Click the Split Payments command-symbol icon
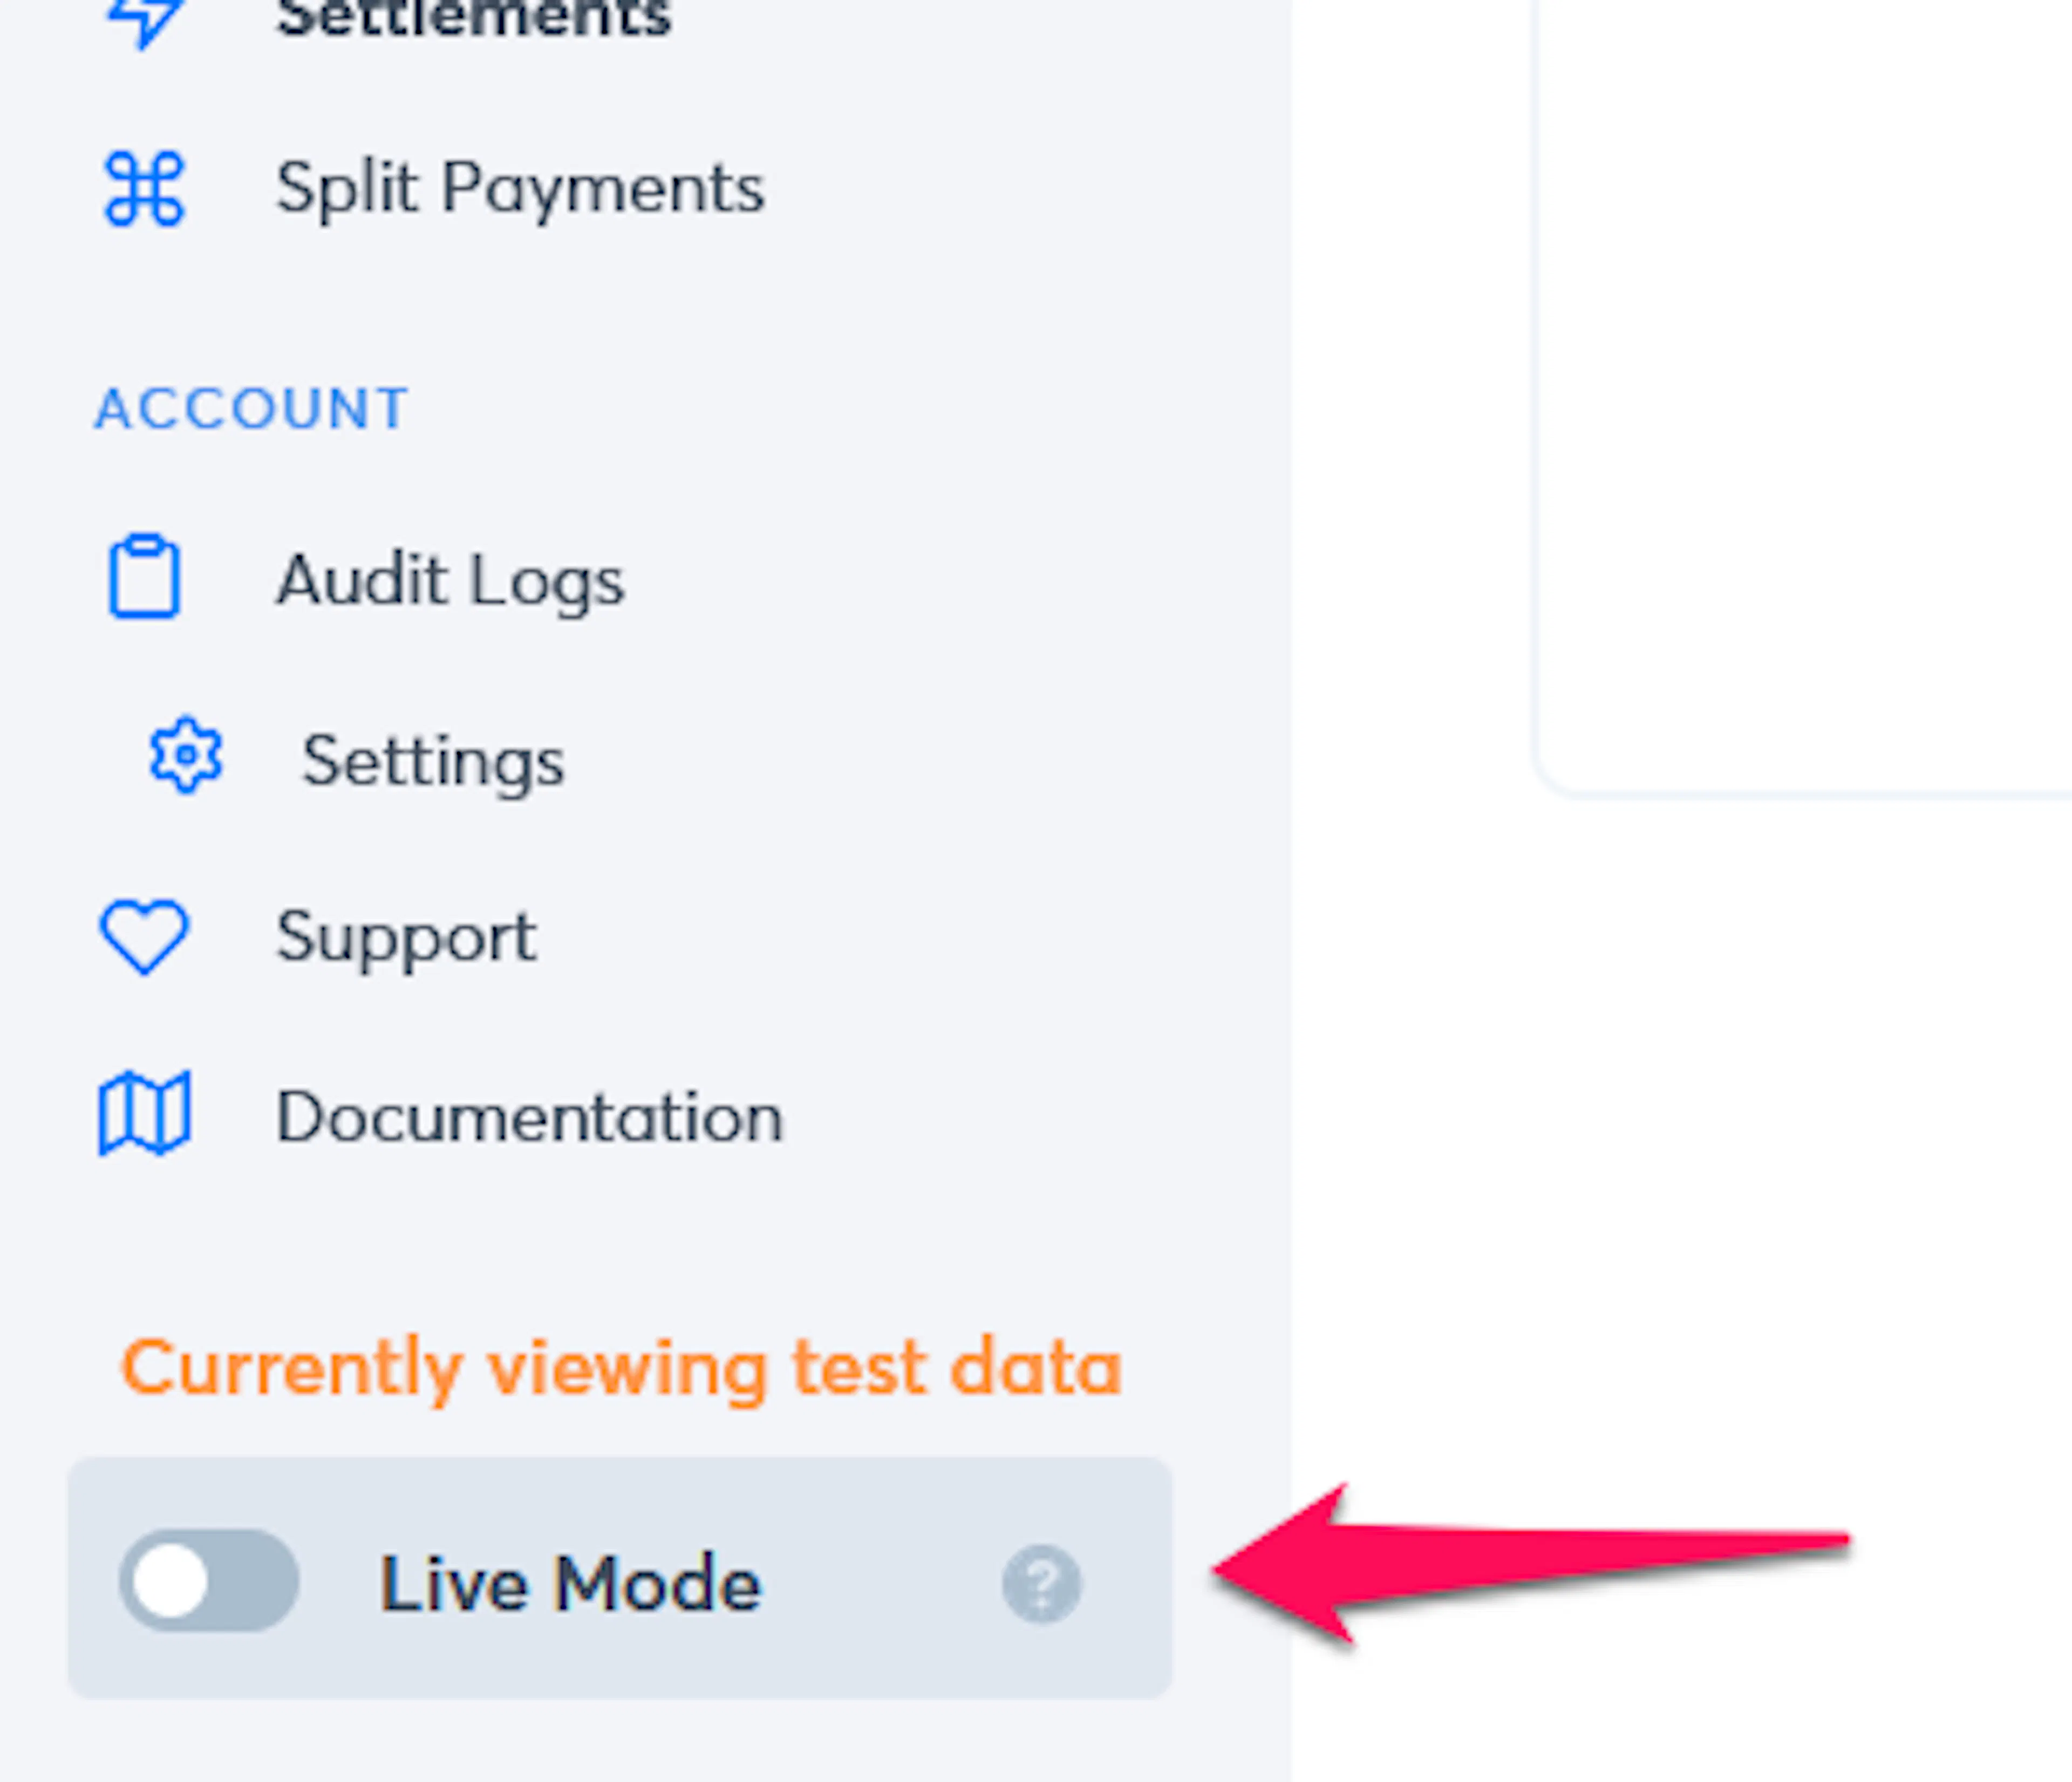 [x=144, y=189]
